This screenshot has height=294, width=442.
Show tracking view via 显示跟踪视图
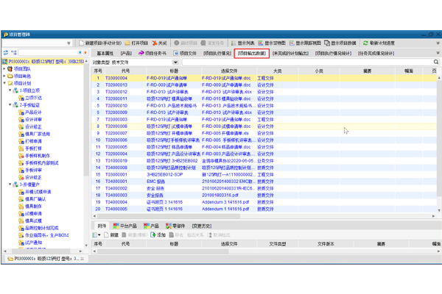tap(305, 43)
